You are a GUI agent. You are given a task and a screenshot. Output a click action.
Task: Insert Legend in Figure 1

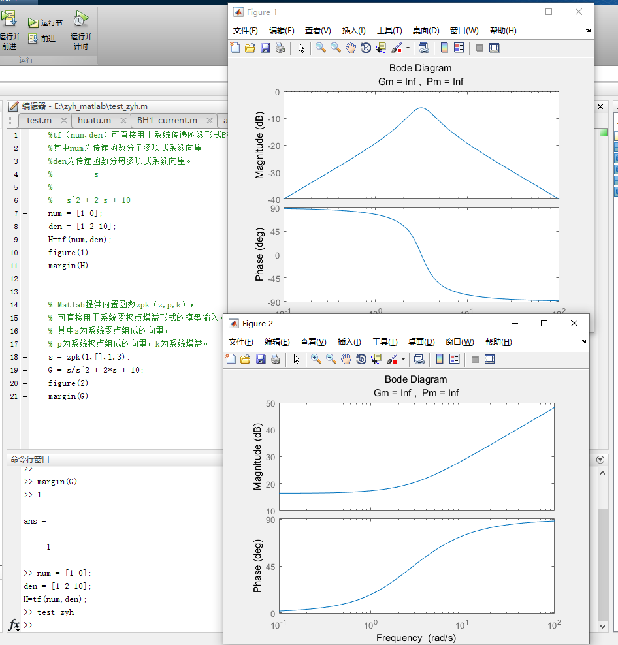pyautogui.click(x=459, y=48)
